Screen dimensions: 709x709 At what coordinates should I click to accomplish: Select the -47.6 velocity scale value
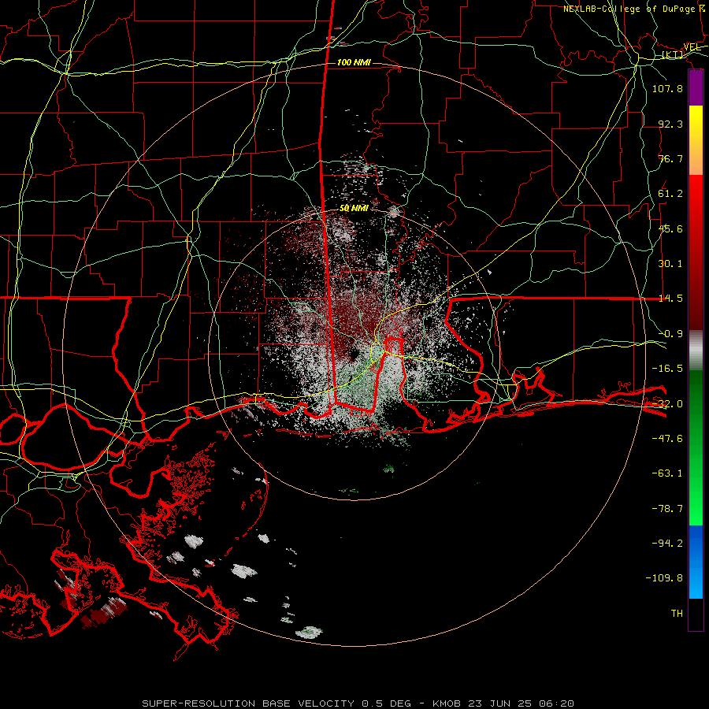(667, 438)
